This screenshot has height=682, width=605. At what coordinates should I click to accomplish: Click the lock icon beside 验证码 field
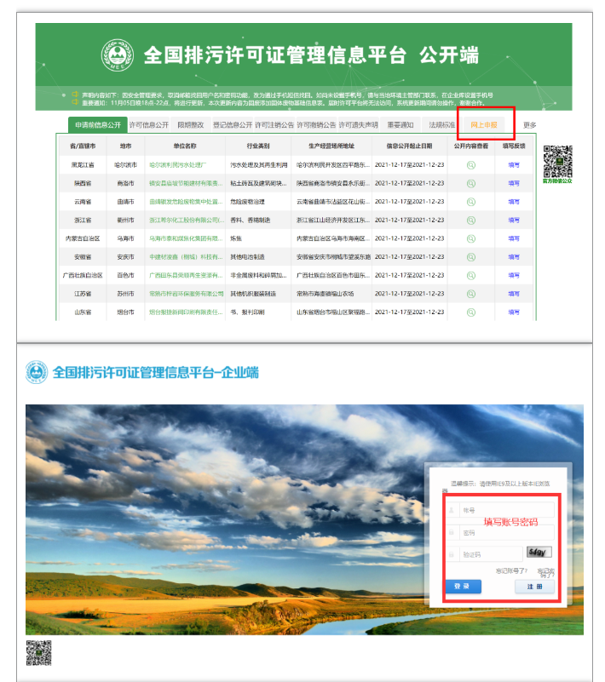tap(452, 554)
